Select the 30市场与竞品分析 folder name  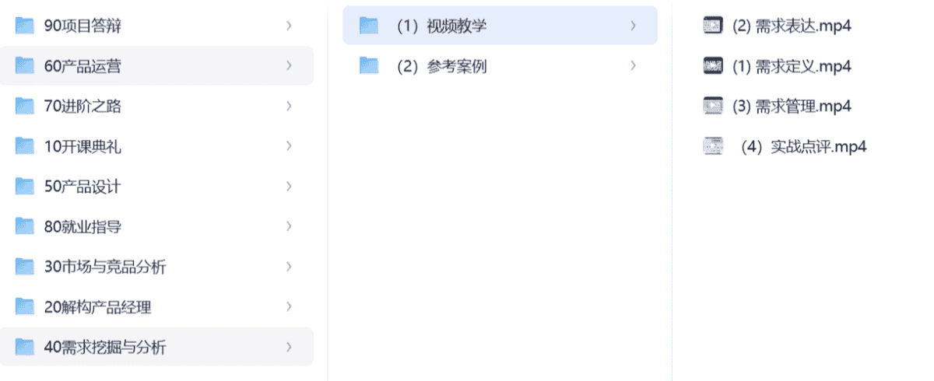pyautogui.click(x=105, y=267)
